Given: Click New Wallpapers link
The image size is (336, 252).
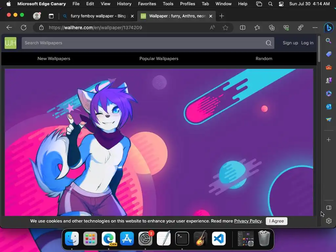Looking at the screenshot, I should coord(54,58).
